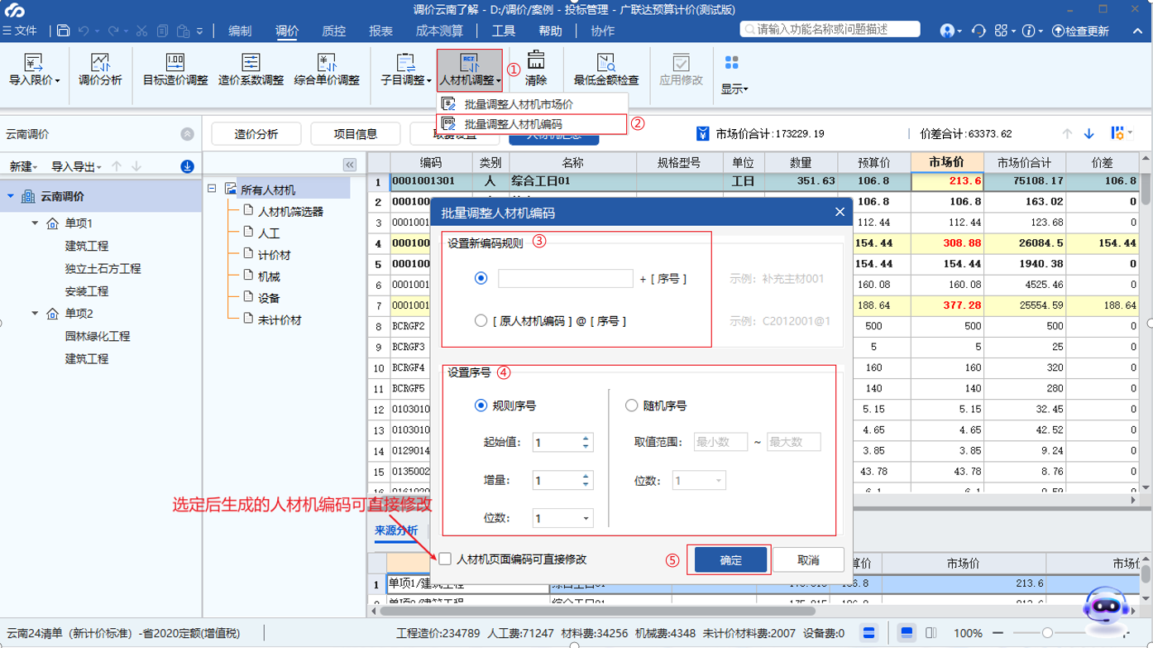Click 检查更新 in the title bar
The height and width of the screenshot is (648, 1153).
coord(1080,31)
